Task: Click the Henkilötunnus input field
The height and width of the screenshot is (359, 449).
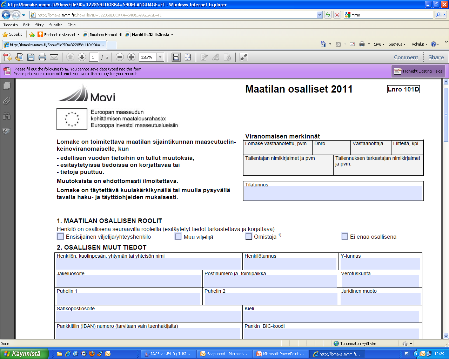Action: [x=290, y=264]
